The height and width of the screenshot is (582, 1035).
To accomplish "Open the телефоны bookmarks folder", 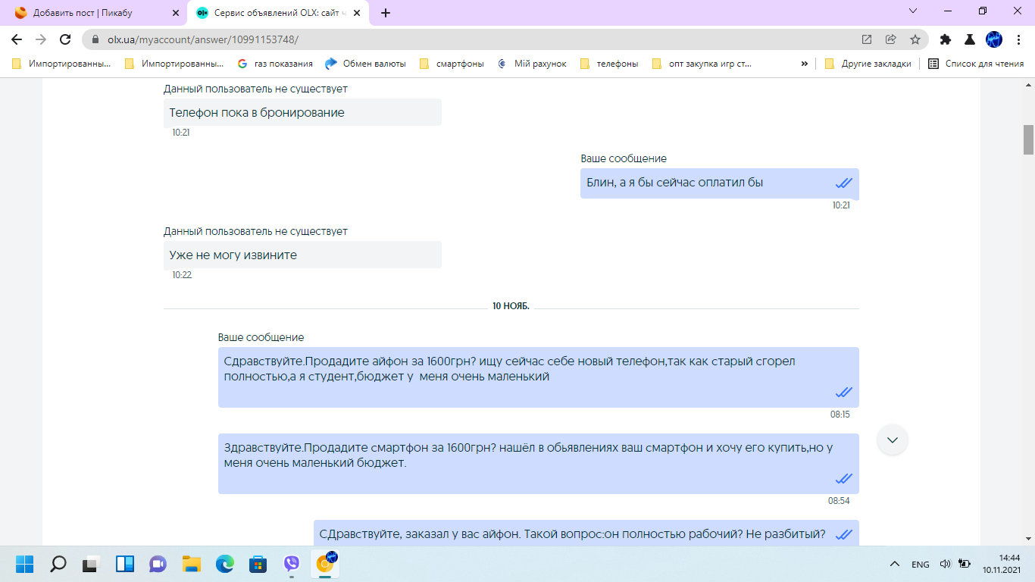I will pyautogui.click(x=609, y=64).
